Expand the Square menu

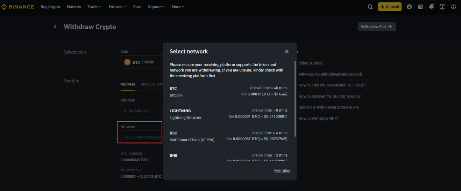pyautogui.click(x=156, y=7)
